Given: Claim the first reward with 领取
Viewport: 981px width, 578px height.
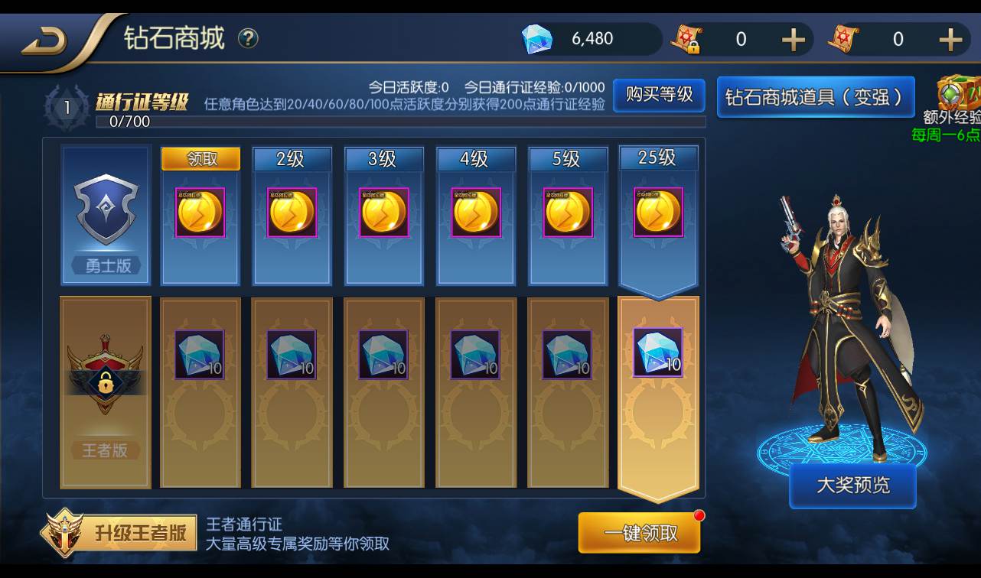Looking at the screenshot, I should [x=200, y=159].
